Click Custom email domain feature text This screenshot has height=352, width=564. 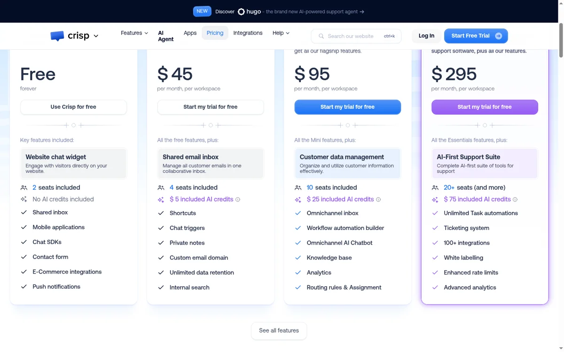pos(199,258)
